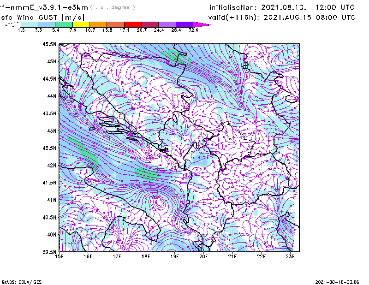Screen dimensions: 369x285
Task: Click the model name 'nmmE_v3.9.1-e3km' text
Action: 49,7
